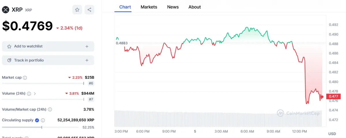The height and width of the screenshot is (138, 346).
Task: Click the Volume/Market cap info icon
Action: click(x=50, y=110)
